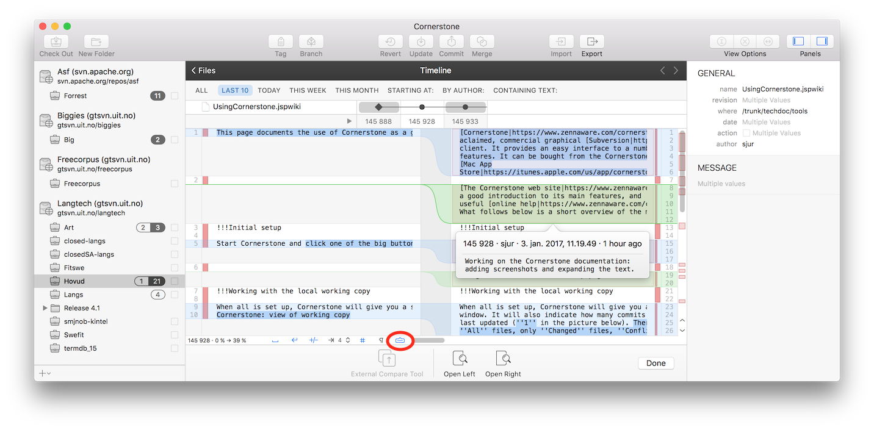Choose CONTAINING TEXT filter

point(525,90)
